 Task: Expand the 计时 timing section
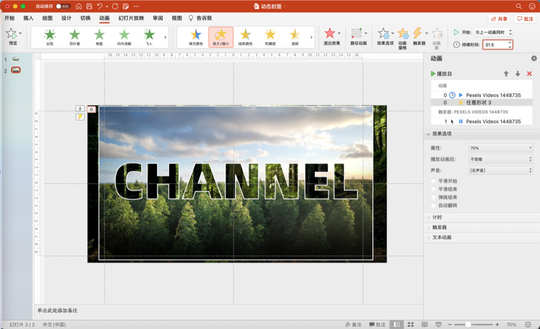437,217
